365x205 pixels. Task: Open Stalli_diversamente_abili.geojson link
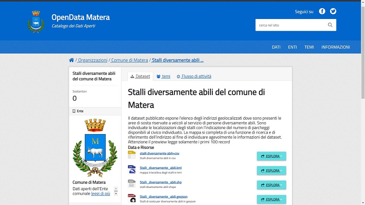pyautogui.click(x=163, y=197)
